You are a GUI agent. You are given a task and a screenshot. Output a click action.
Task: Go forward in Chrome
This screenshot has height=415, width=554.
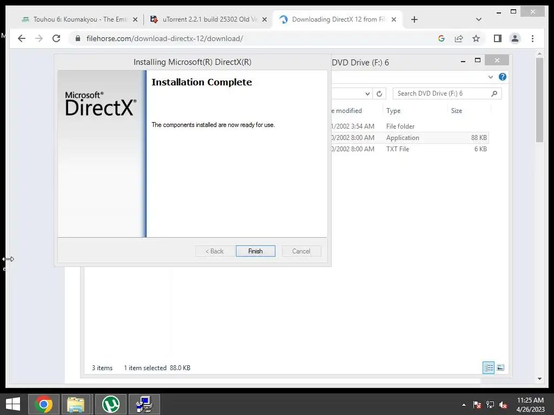[x=39, y=38]
